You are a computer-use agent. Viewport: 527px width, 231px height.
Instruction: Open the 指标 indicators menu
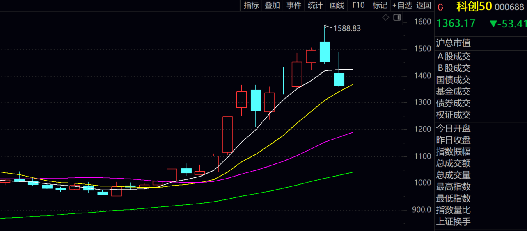[x=251, y=5]
